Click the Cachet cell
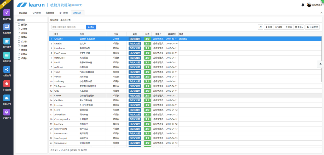 (x=66, y=96)
